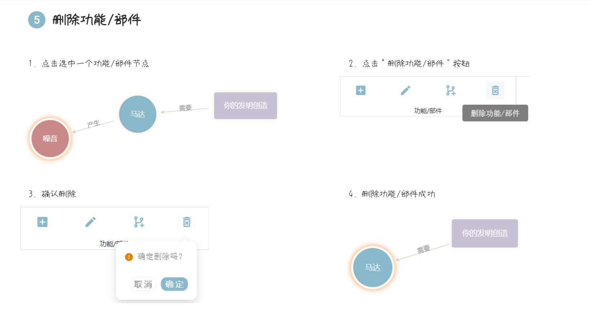Click the highlighted 马达 node in step 4

(x=373, y=268)
